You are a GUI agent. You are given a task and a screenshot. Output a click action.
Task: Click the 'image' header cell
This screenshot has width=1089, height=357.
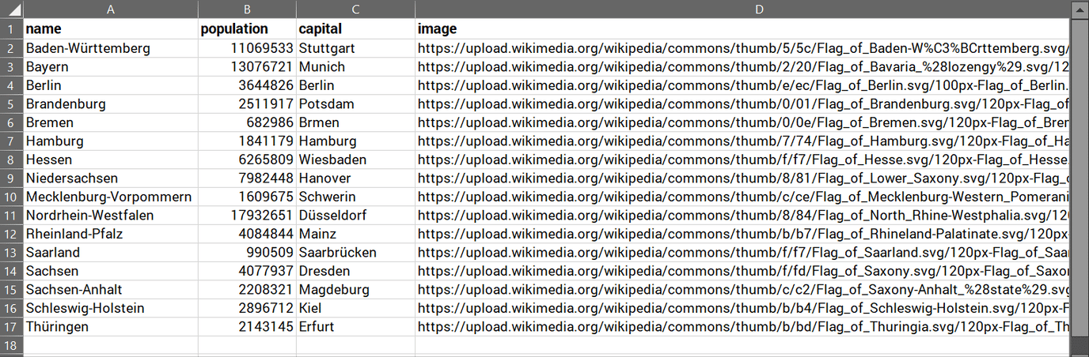(x=742, y=29)
